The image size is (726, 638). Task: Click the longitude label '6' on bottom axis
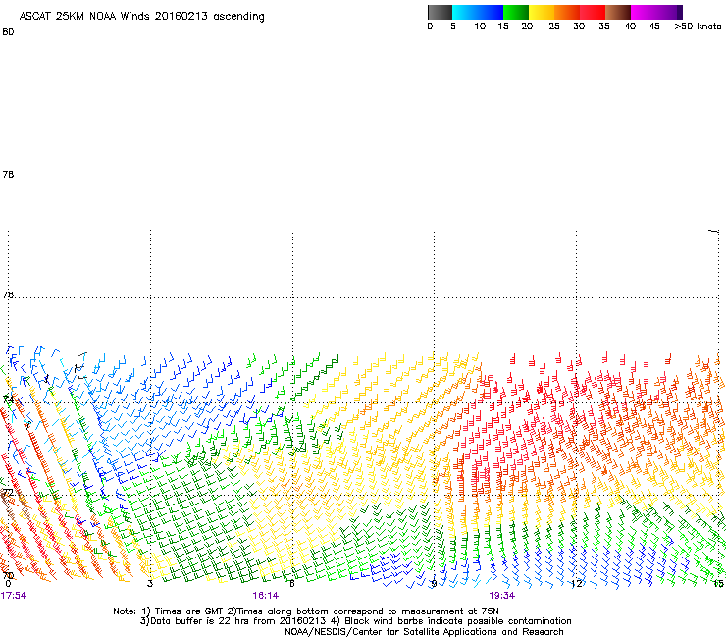coord(292,583)
